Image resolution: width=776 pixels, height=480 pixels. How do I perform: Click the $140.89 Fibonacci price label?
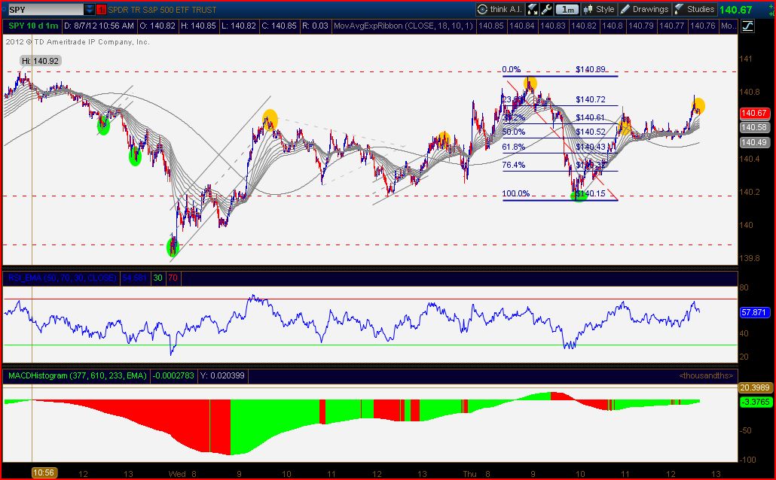[x=591, y=70]
